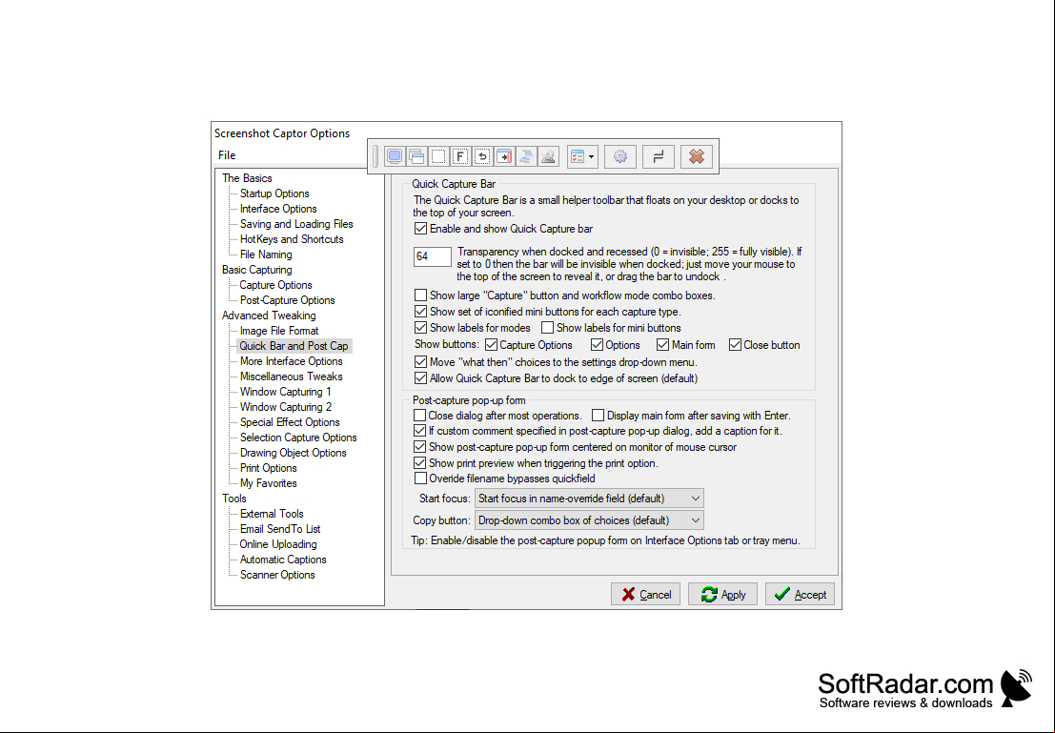Toggle Show labels for modes checkbox
The image size is (1055, 733).
pyautogui.click(x=420, y=328)
